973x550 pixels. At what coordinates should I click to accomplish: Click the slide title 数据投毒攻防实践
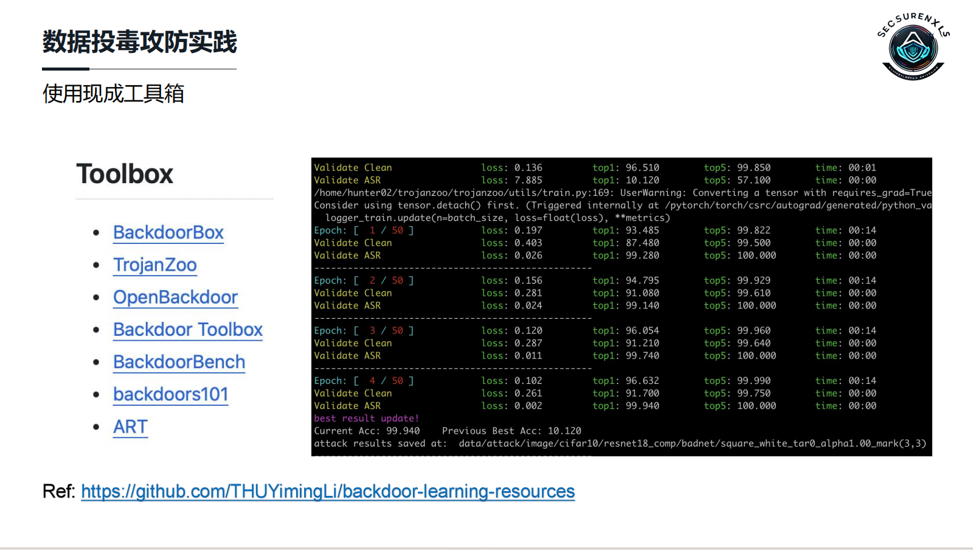click(x=139, y=42)
